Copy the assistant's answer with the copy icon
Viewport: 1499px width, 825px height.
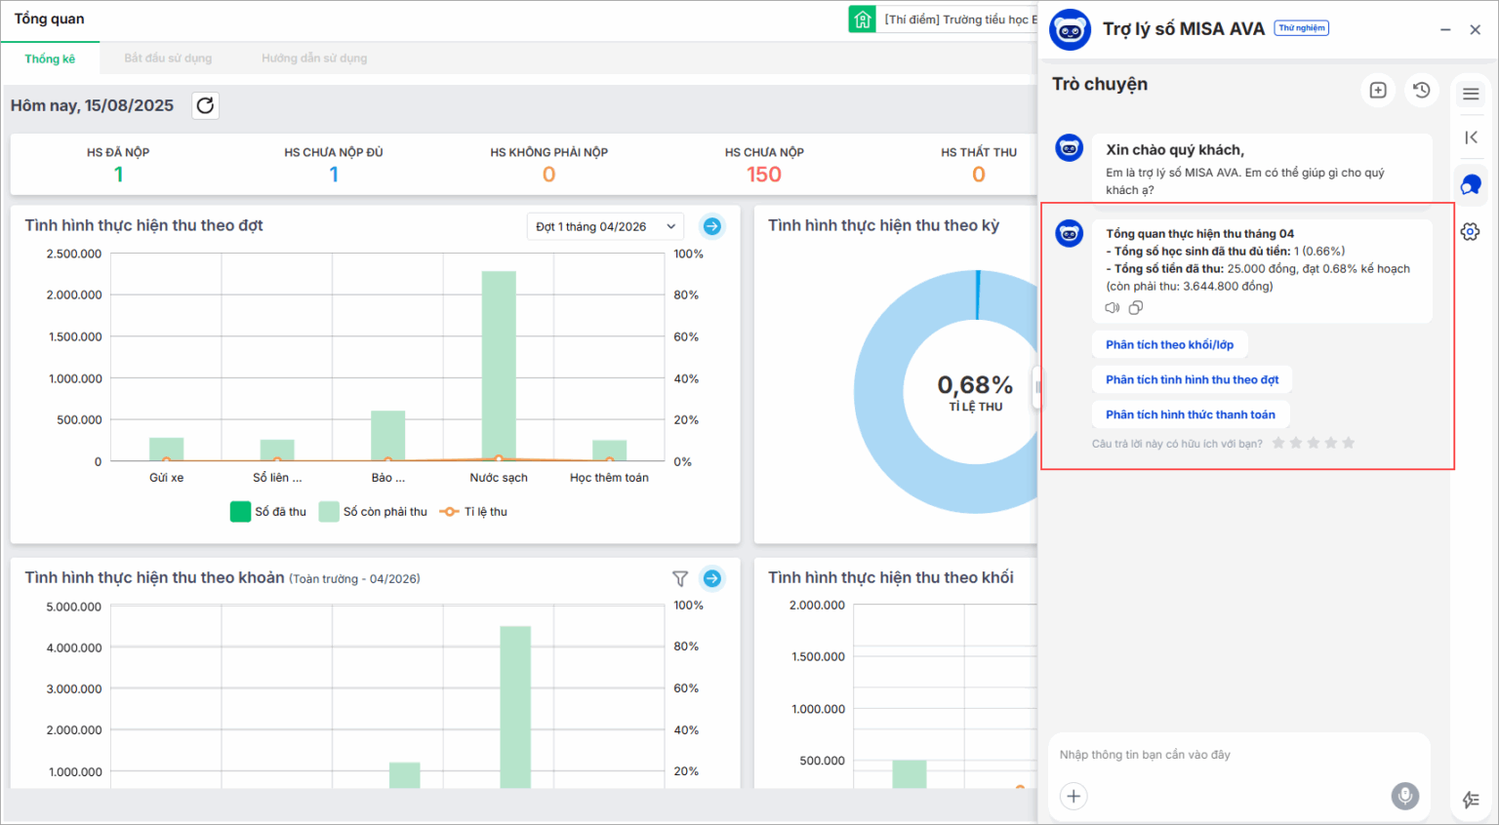pos(1136,308)
